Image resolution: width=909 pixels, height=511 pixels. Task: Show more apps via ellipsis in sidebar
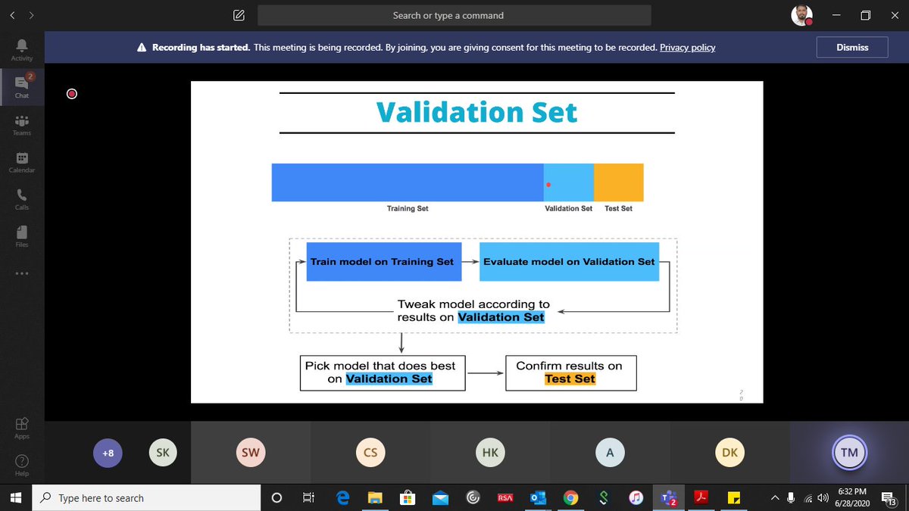pos(22,273)
